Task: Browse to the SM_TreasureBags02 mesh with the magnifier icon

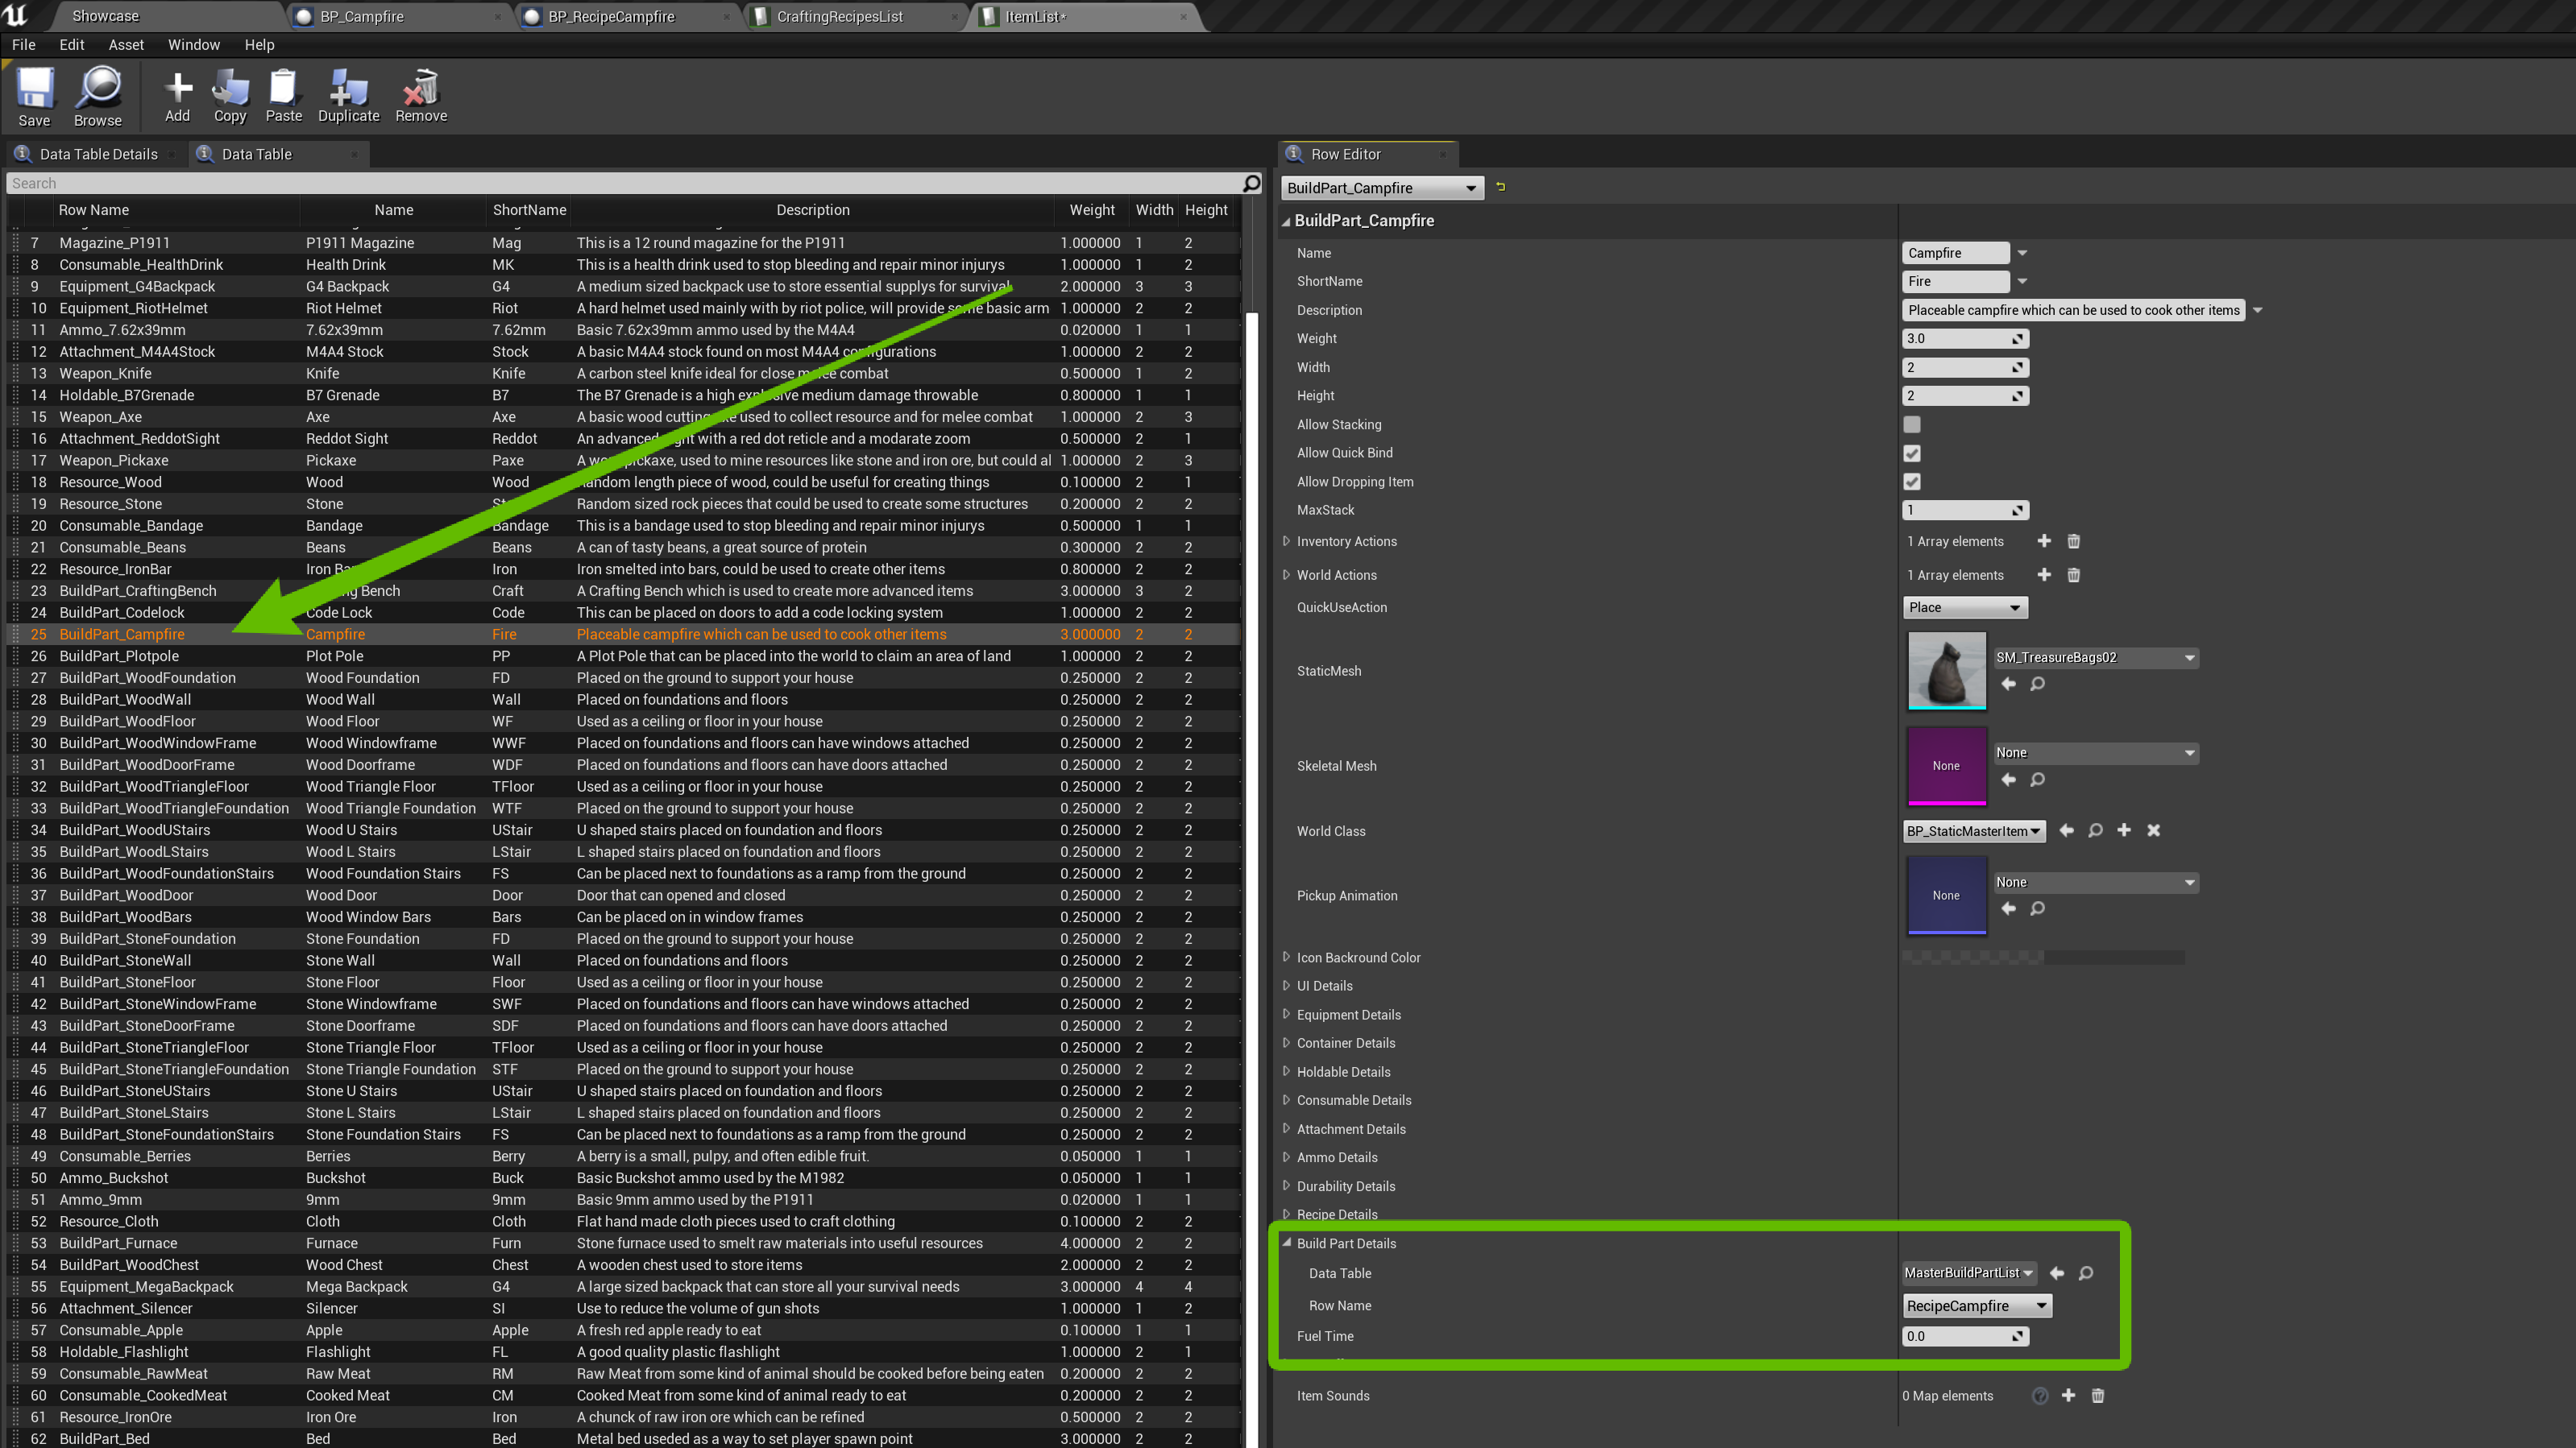Action: click(x=2037, y=684)
